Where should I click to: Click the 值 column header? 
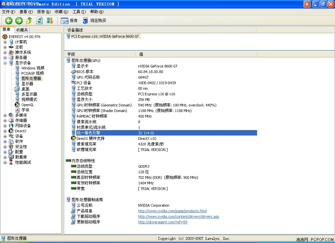point(196,54)
